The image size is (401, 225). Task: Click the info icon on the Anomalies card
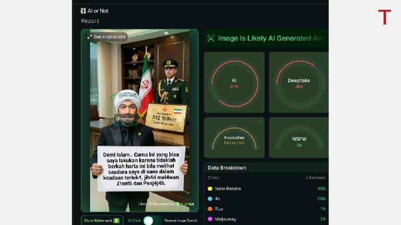coord(259,122)
